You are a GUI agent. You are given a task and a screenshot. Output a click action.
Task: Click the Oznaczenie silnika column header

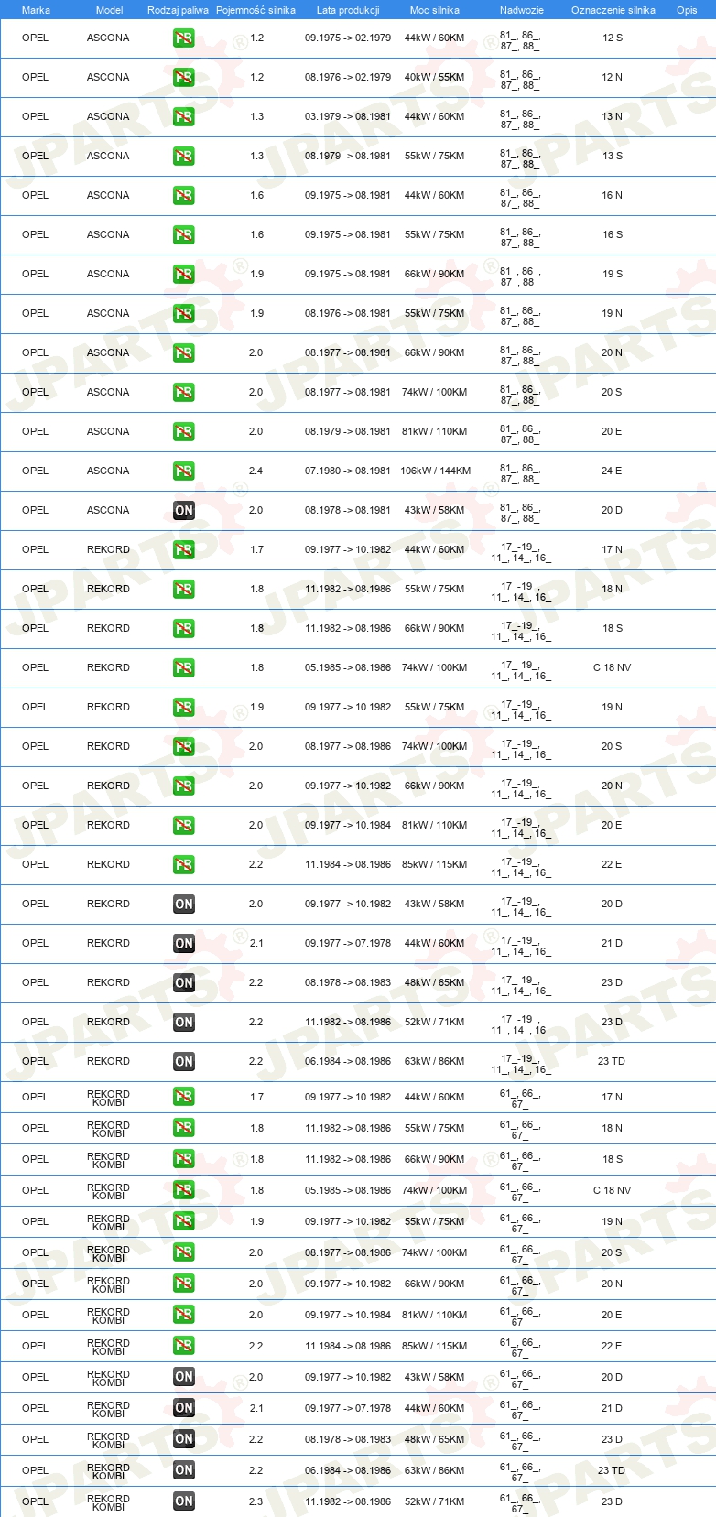tap(613, 10)
